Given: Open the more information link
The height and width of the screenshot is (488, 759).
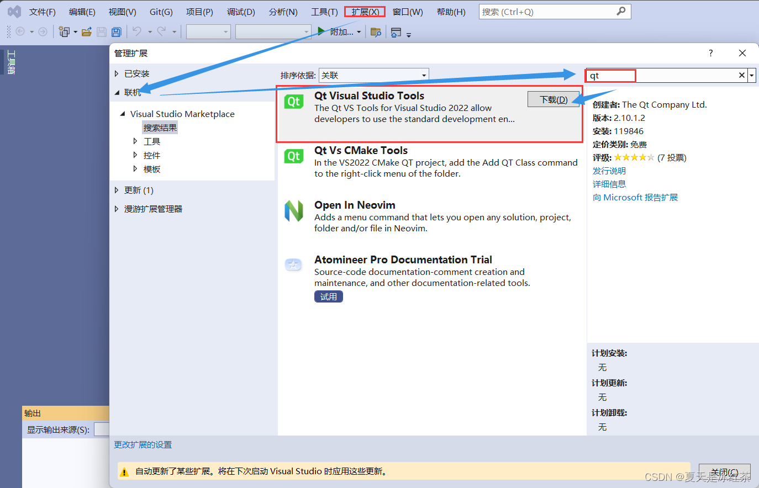Looking at the screenshot, I should tap(609, 184).
